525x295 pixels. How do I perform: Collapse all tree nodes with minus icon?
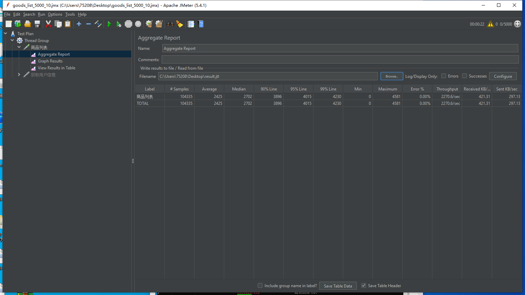pos(88,24)
